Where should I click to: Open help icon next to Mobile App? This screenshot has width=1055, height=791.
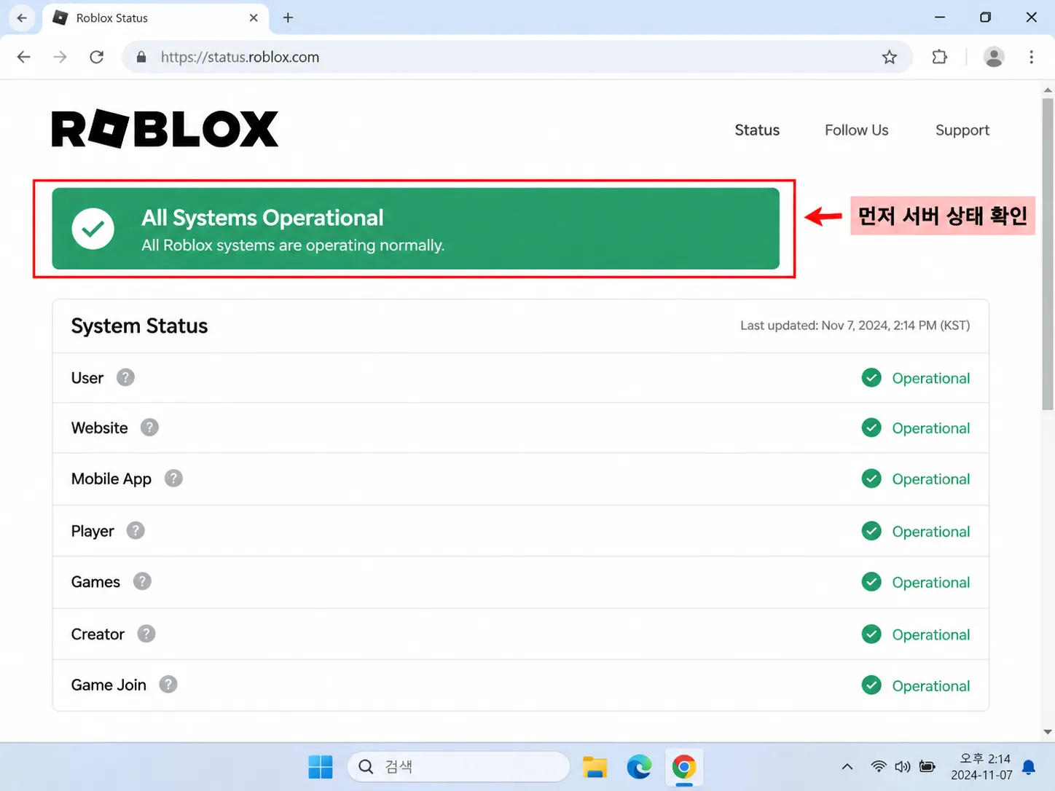coord(173,479)
